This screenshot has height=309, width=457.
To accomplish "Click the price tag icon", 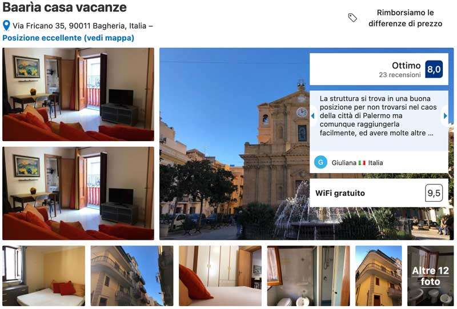I will point(352,18).
